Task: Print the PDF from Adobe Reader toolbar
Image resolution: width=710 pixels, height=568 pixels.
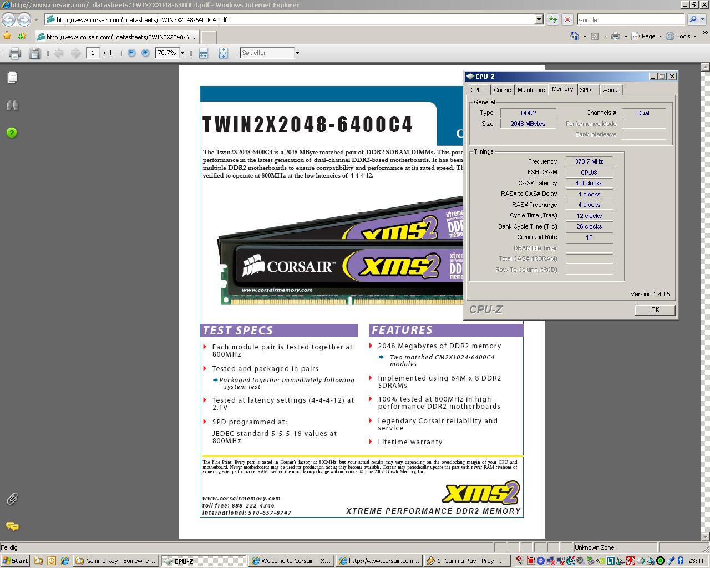Action: point(15,53)
